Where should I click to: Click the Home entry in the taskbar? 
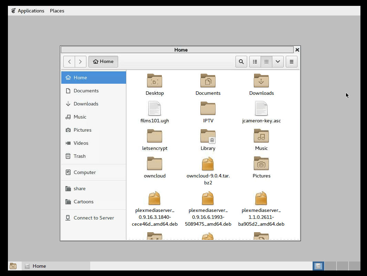point(40,266)
